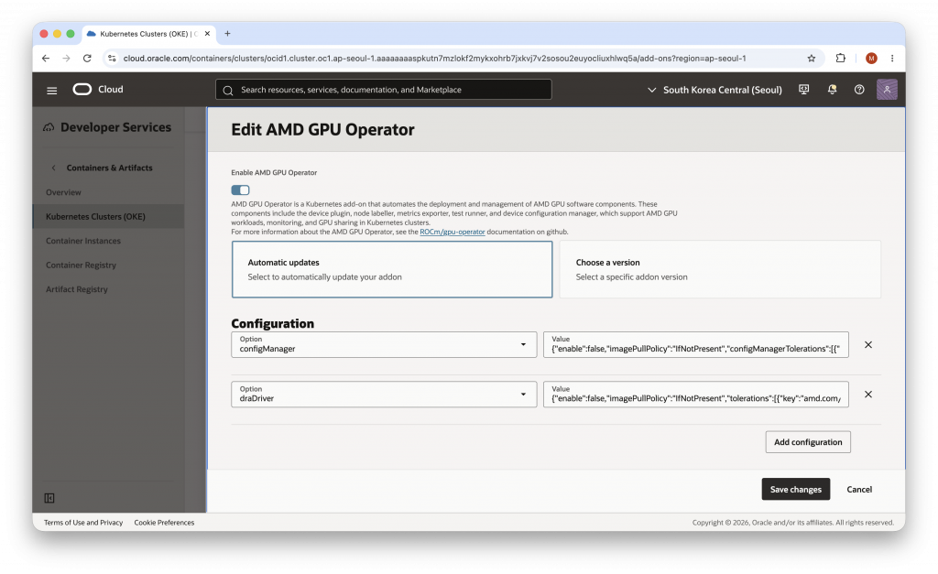Reload the page
This screenshot has height=574, width=938.
tap(87, 58)
